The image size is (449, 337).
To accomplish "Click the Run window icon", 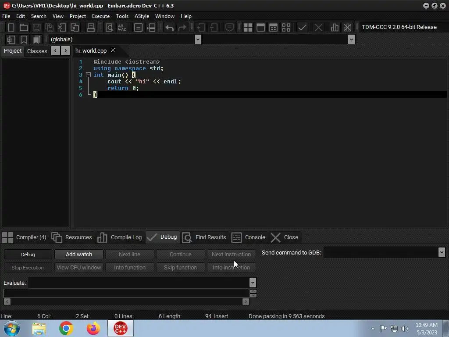I will coord(260,28).
